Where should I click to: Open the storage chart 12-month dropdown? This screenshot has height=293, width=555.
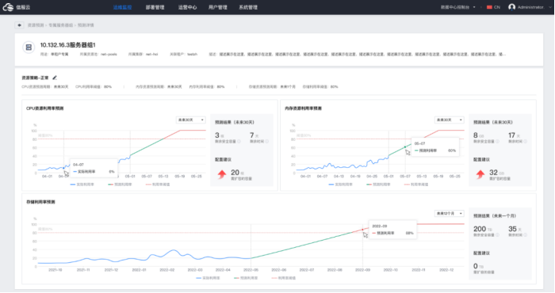[450, 214]
